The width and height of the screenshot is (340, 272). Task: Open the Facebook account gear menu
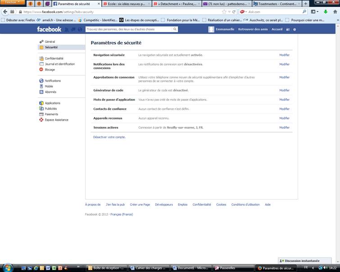[x=295, y=29]
